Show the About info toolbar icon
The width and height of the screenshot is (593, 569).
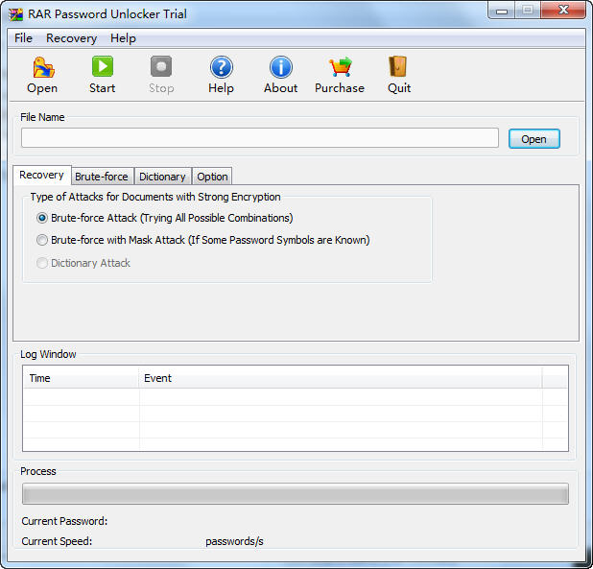(x=280, y=67)
